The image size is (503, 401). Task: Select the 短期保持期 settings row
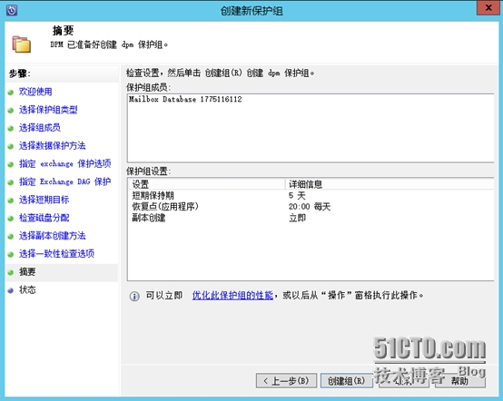point(311,195)
